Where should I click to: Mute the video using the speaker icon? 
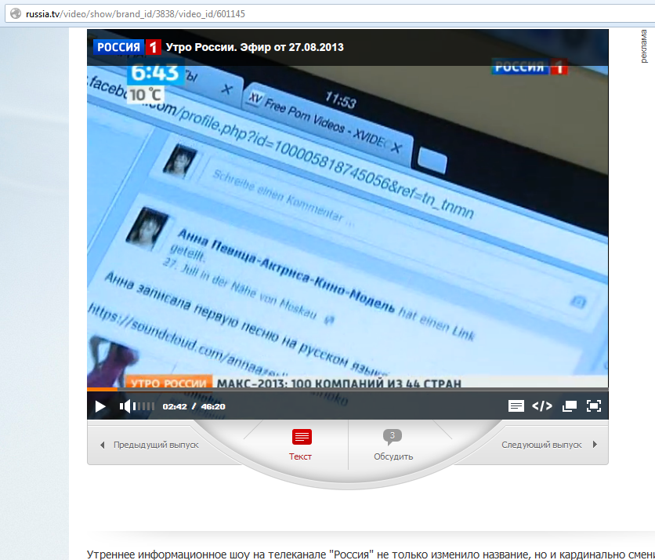click(x=125, y=406)
